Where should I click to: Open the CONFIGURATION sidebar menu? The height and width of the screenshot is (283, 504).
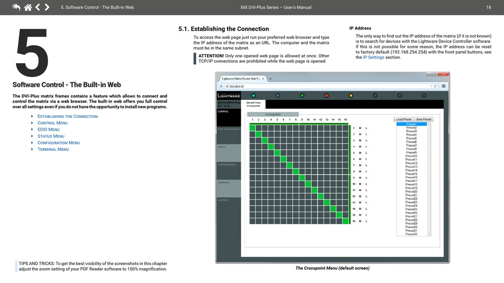point(229,170)
